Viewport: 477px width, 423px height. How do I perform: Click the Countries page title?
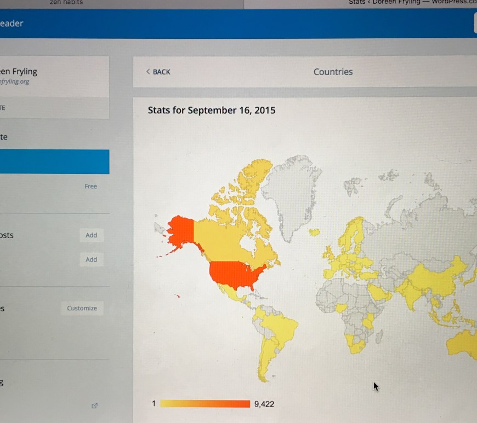tap(333, 72)
